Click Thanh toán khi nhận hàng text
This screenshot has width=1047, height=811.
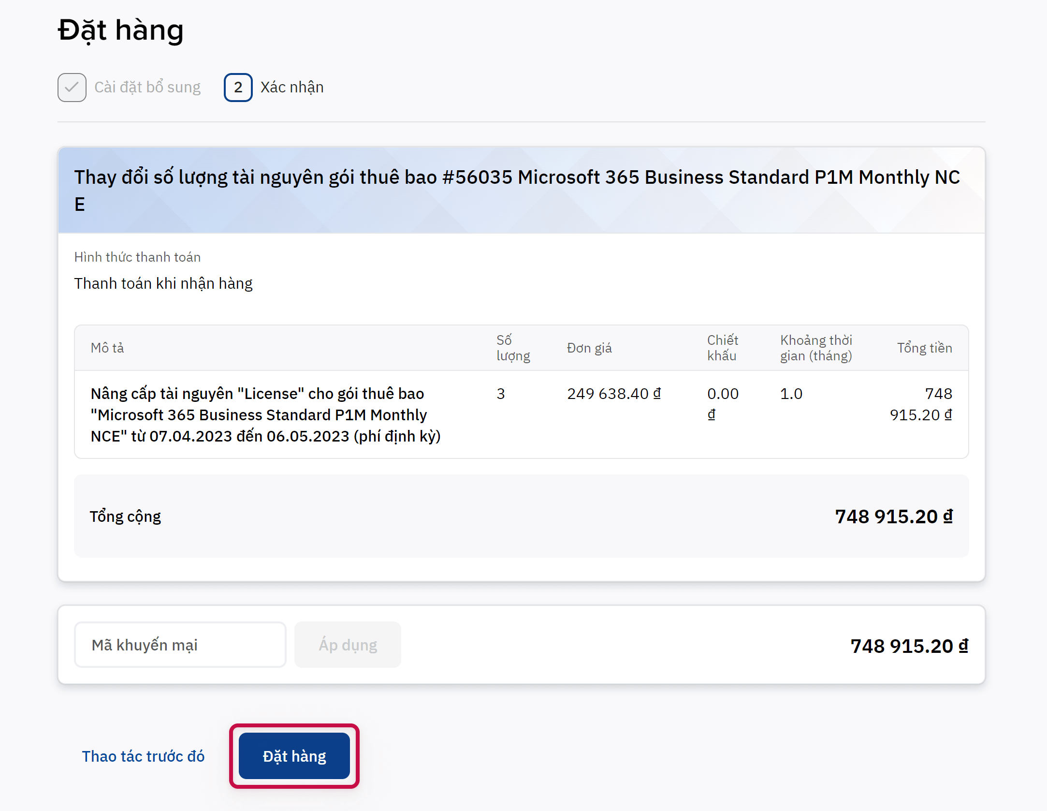click(x=163, y=283)
